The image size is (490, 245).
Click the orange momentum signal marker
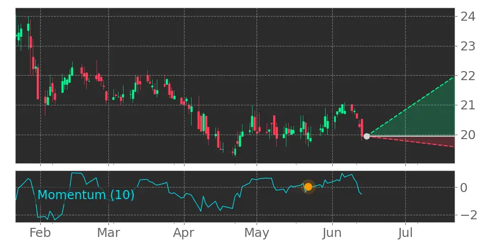pyautogui.click(x=308, y=187)
